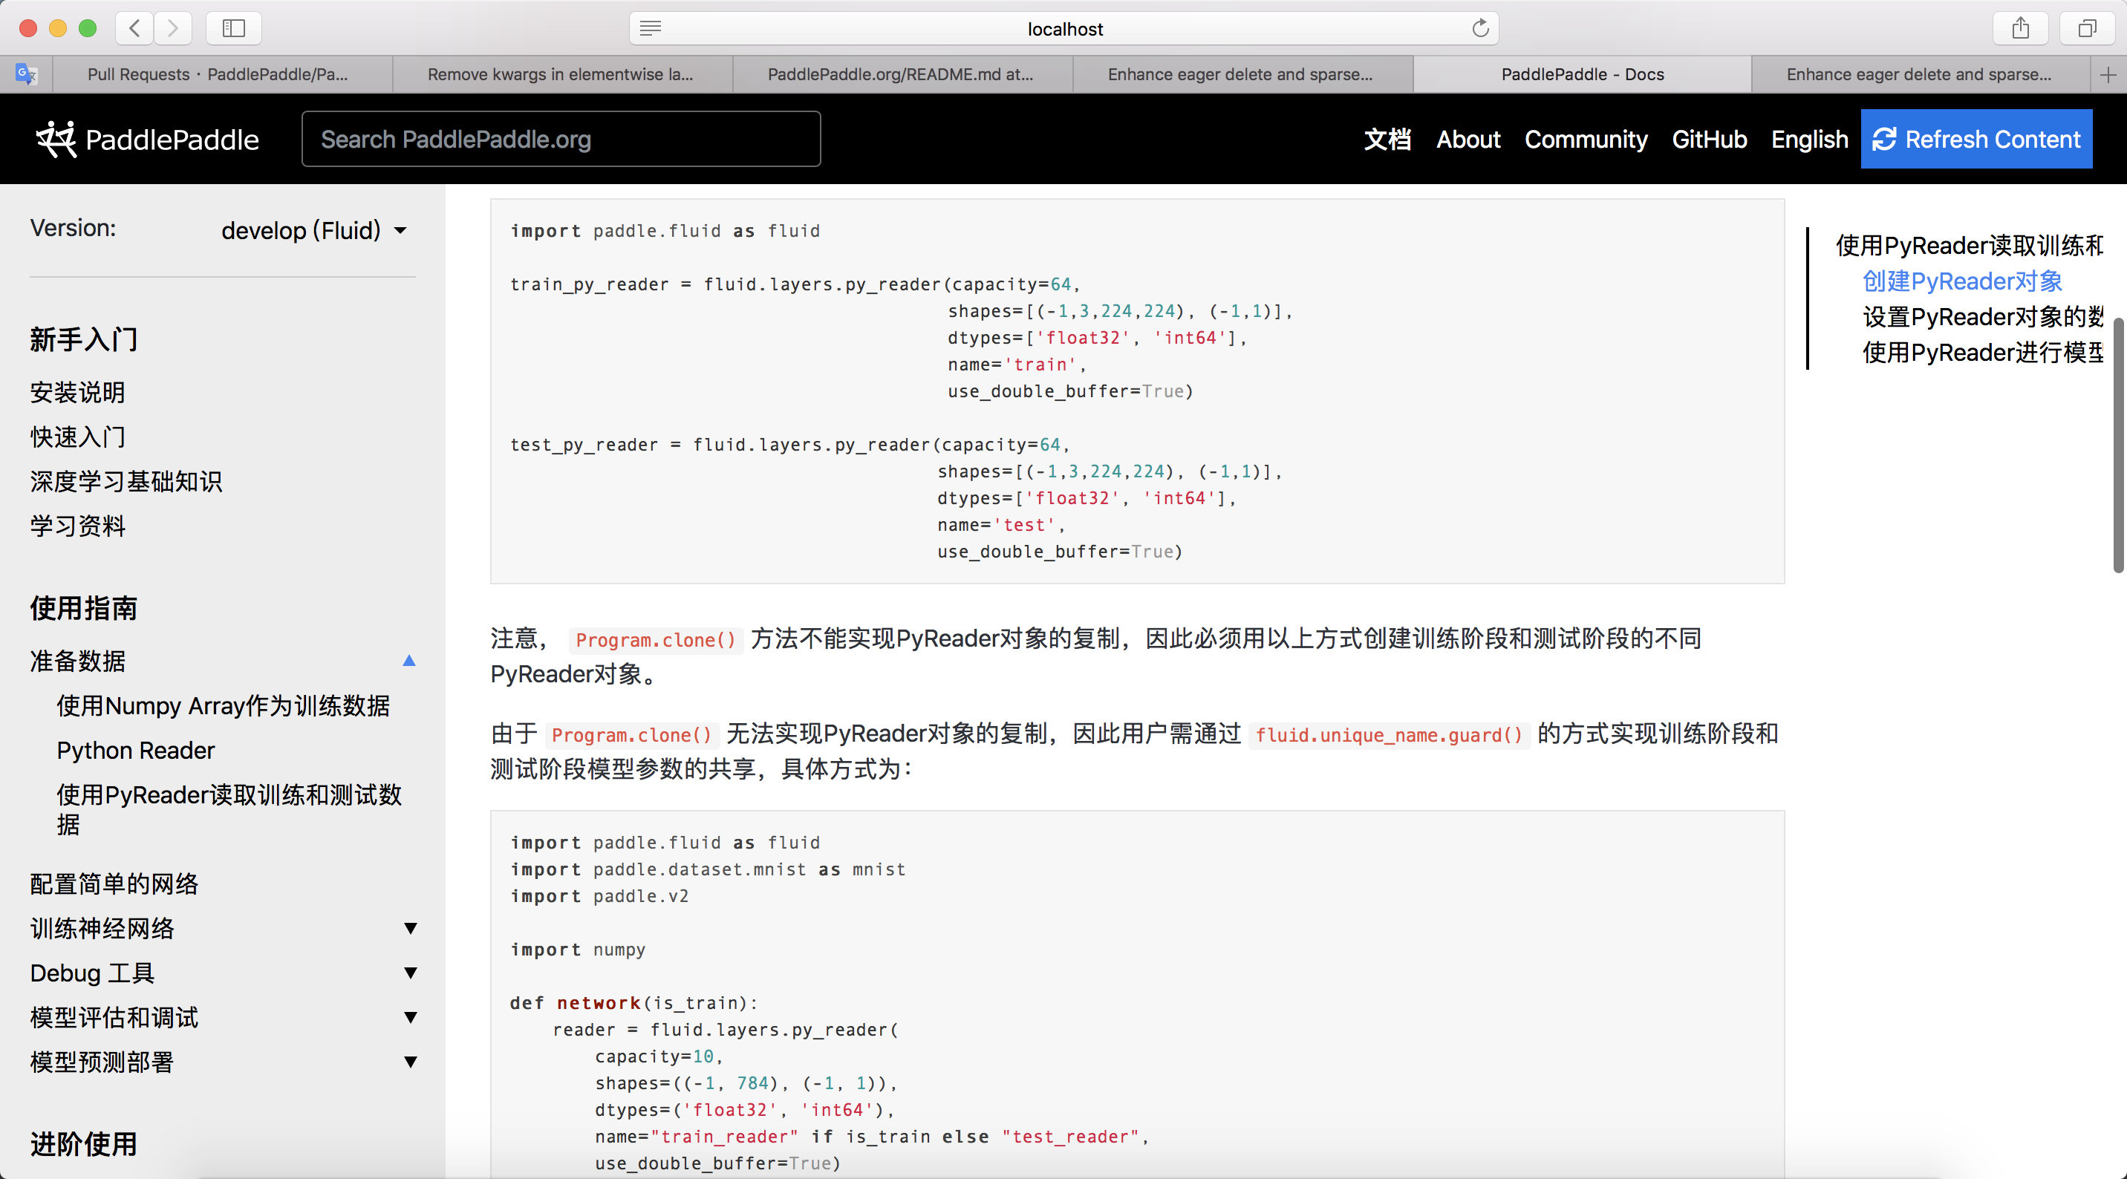Click the Search PaddlePaddle.org field
Viewport: 2127px width, 1179px height.
(561, 139)
